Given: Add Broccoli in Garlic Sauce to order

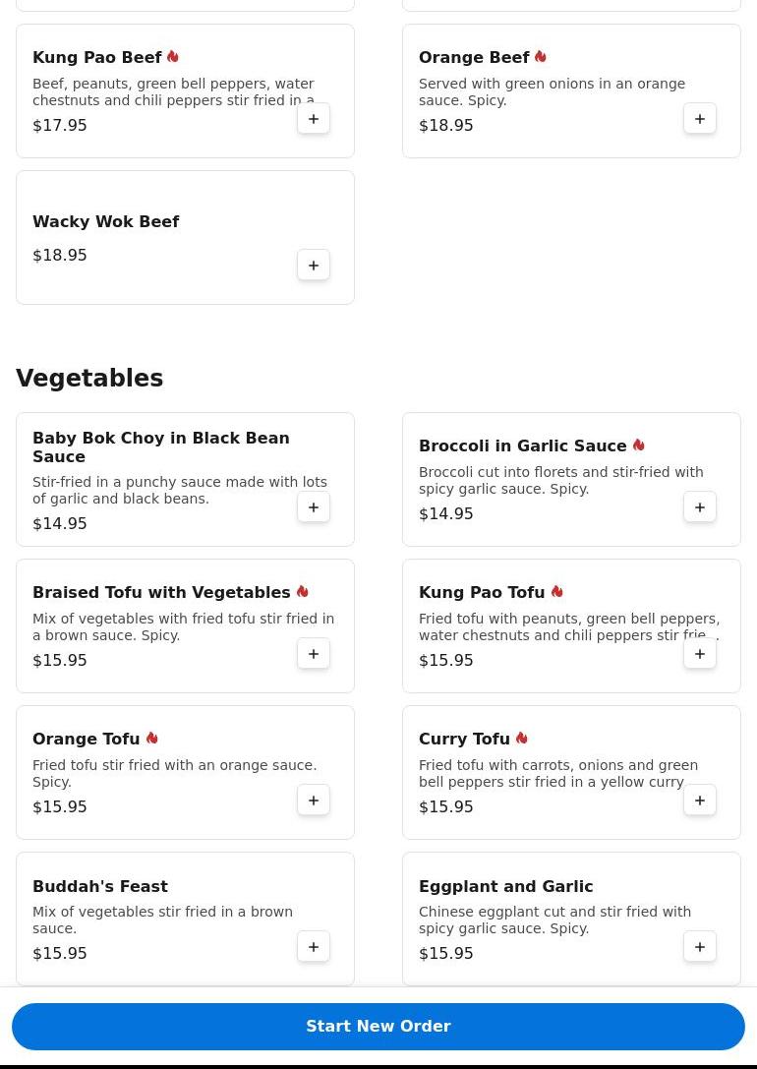Looking at the screenshot, I should tap(700, 507).
